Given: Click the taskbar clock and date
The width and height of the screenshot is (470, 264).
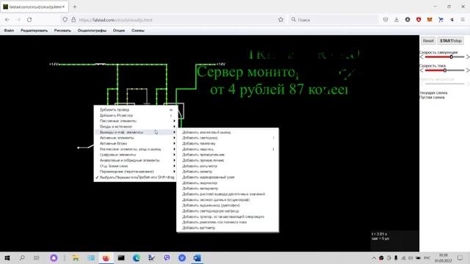Looking at the screenshot, I should 444,257.
